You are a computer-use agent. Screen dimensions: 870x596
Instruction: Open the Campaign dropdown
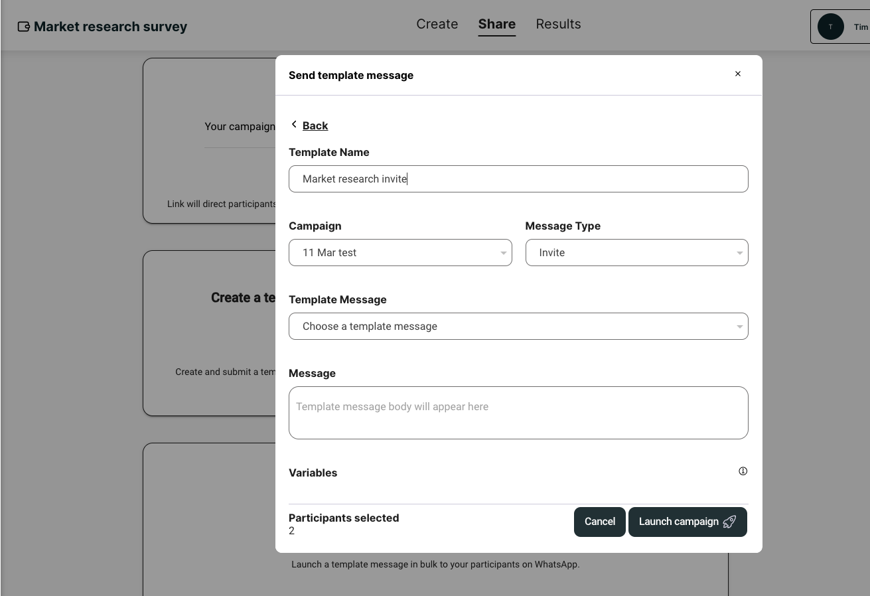[400, 253]
